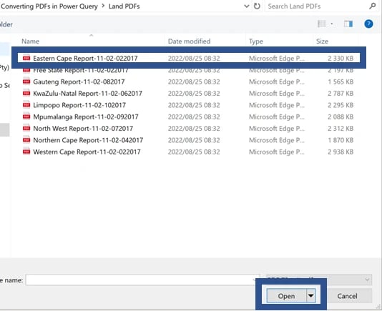Open the file type filter dropdown
Viewport: 382px width, 311px height.
[x=319, y=280]
